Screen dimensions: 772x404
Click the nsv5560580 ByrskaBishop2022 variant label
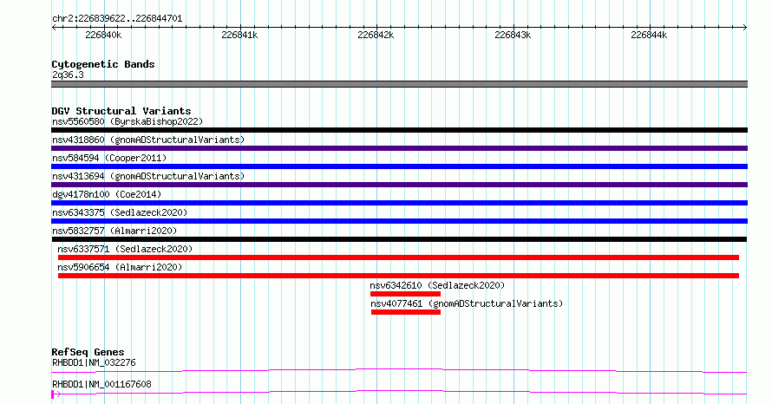[x=128, y=121]
